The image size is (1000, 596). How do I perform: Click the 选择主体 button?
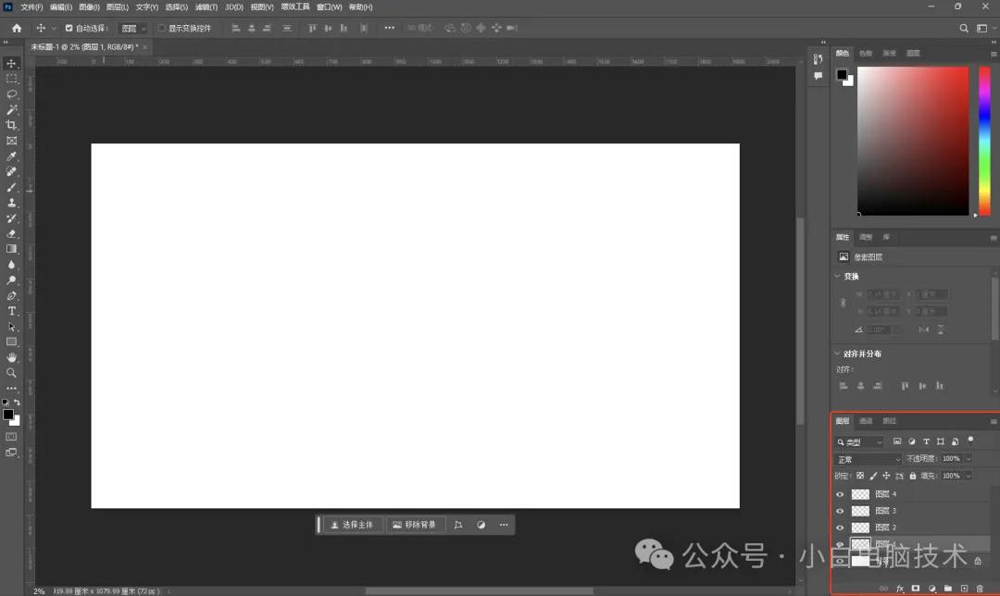pos(352,525)
